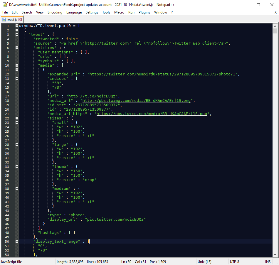This screenshot has height=265, width=279.
Task: Fold the "thumb" block on line 33
Action: pos(17,167)
